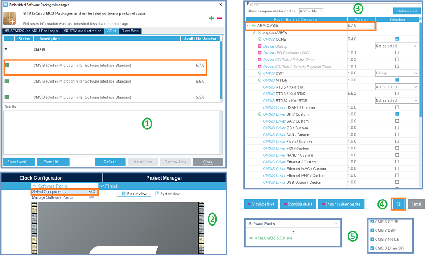This screenshot has height=257, width=426.
Task: Click green status square of CMSIS 5.6.0
Action: pos(7,81)
